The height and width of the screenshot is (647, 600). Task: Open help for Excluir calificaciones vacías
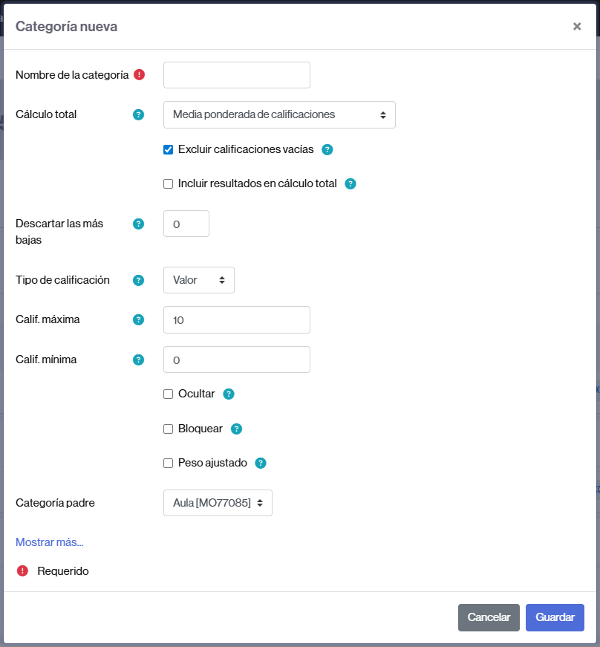point(327,150)
